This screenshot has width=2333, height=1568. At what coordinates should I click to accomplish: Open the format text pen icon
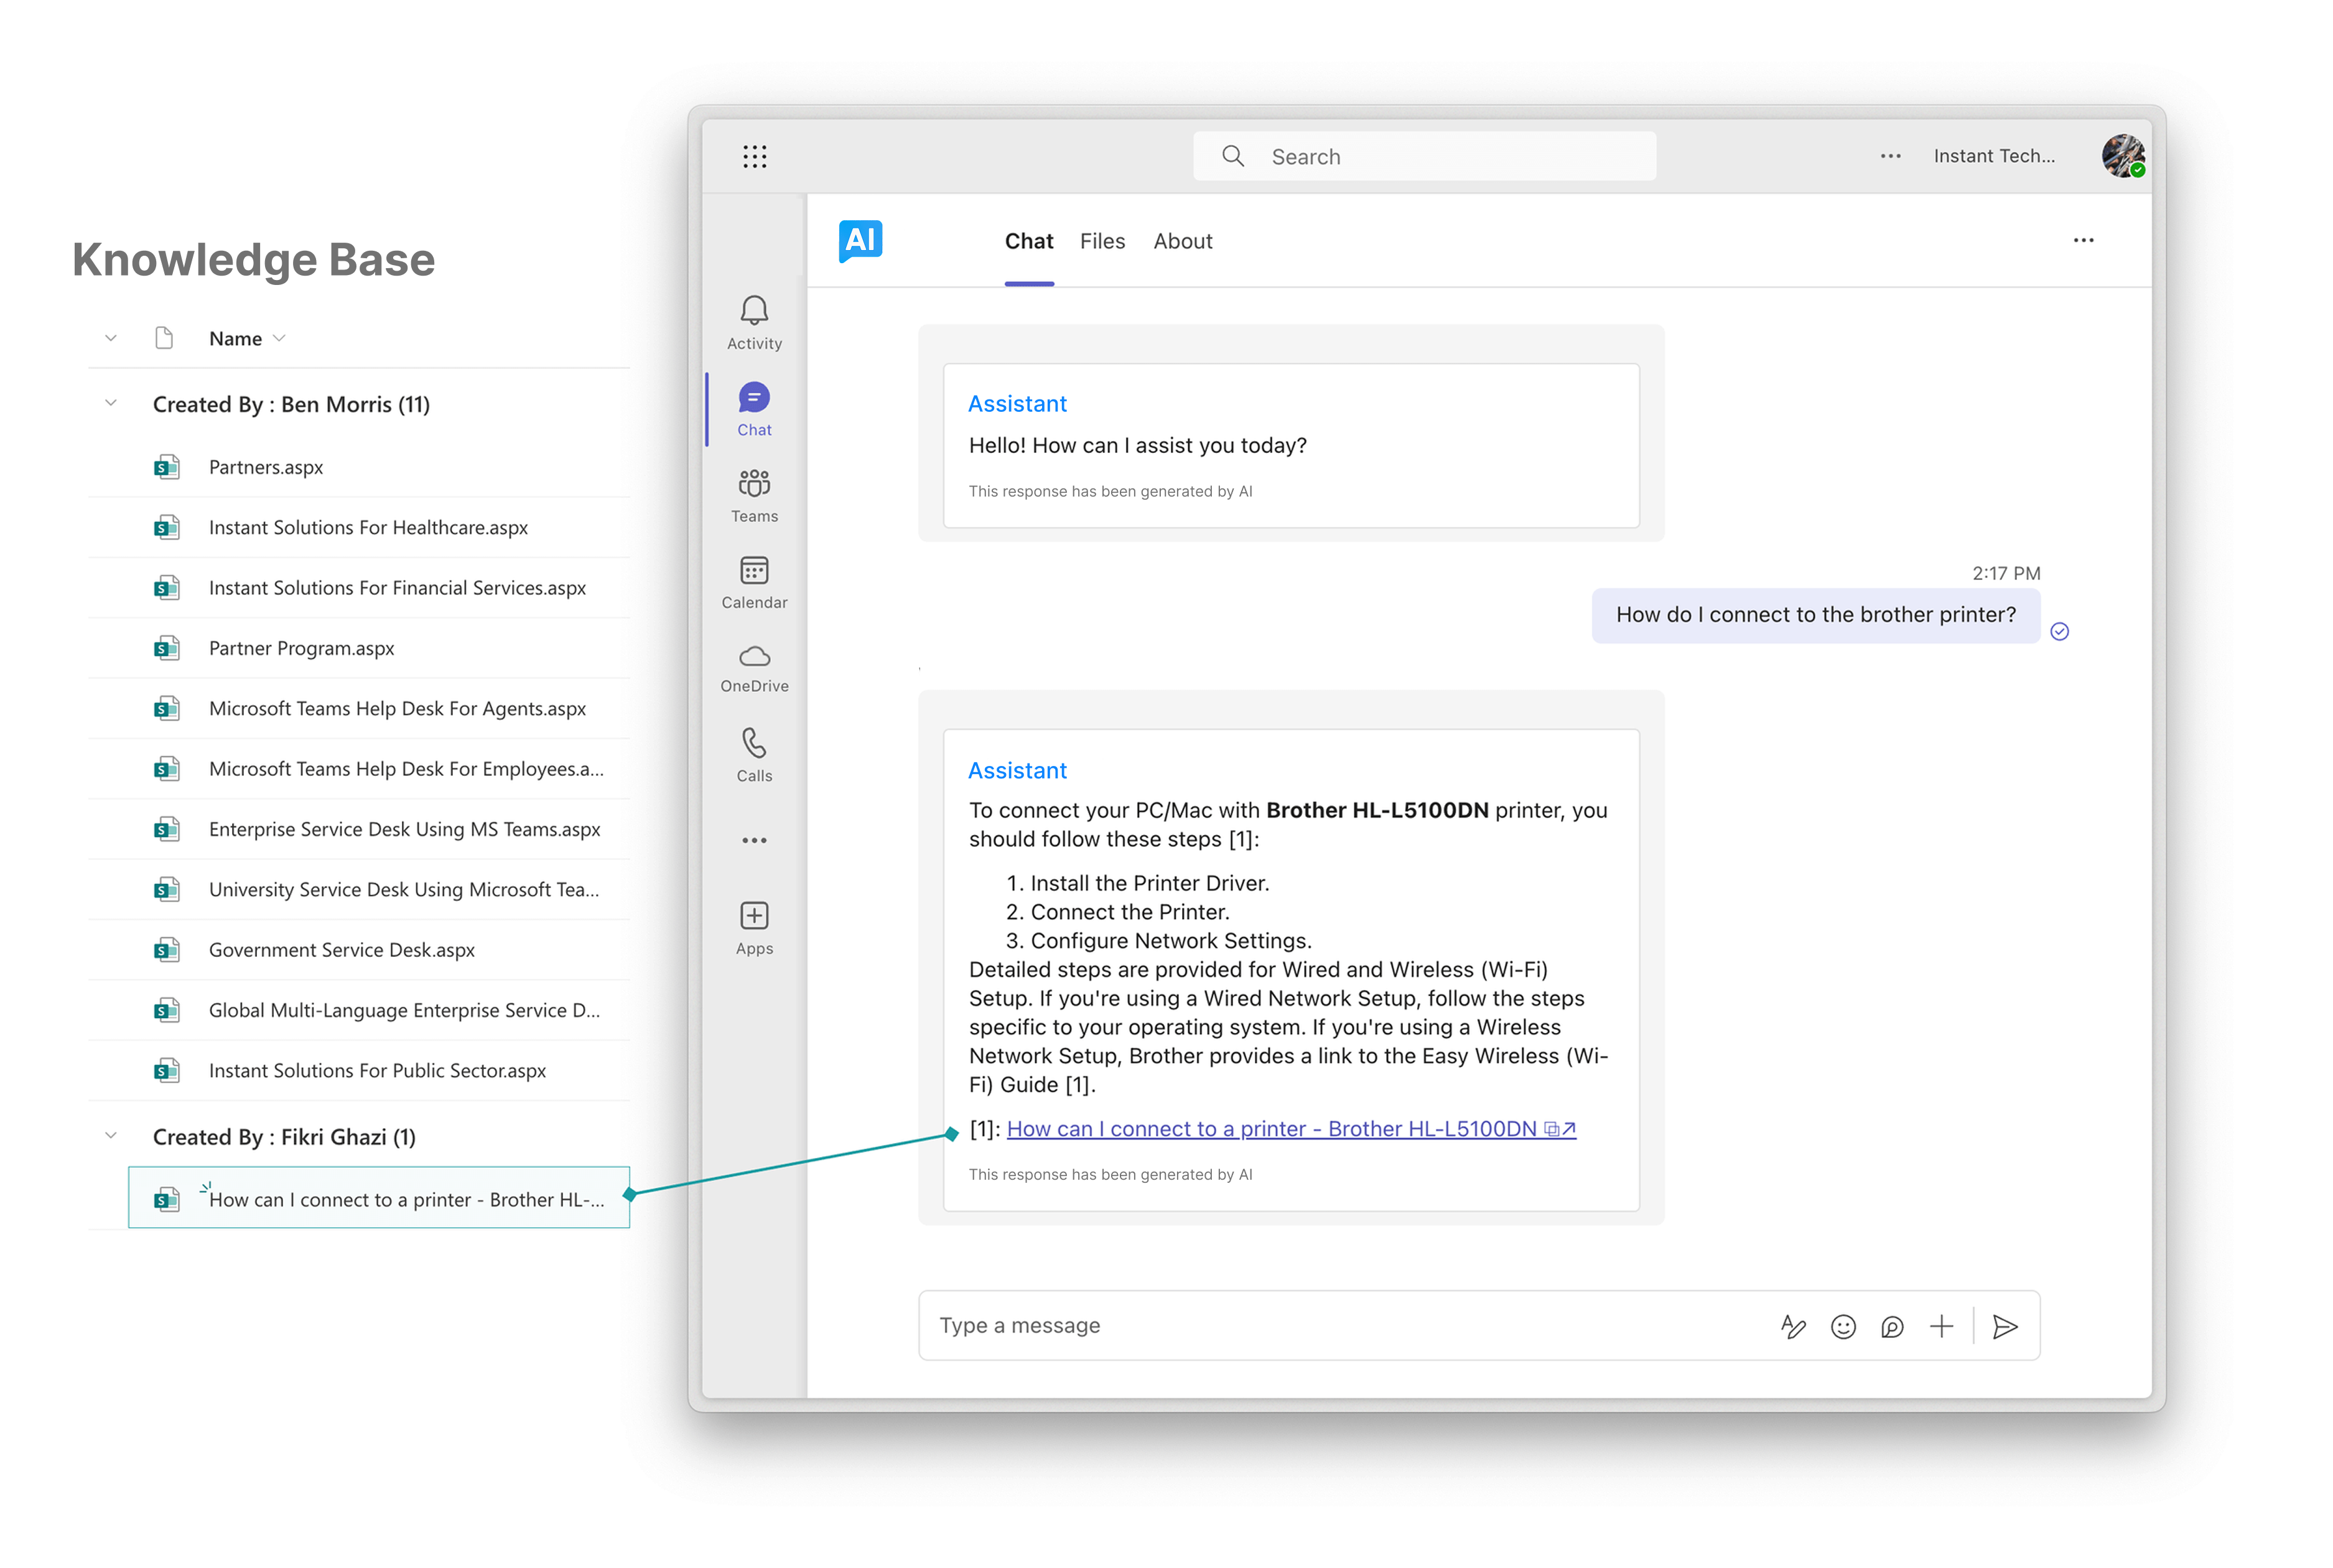[x=1793, y=1326]
